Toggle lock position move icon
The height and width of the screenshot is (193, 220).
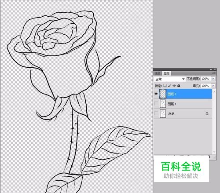pyautogui.click(x=174, y=85)
